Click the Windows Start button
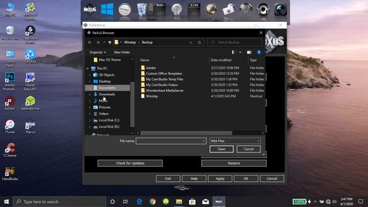 tap(6, 202)
